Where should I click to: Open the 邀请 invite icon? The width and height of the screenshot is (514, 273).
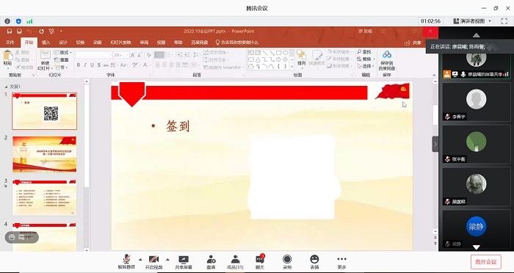tap(211, 262)
